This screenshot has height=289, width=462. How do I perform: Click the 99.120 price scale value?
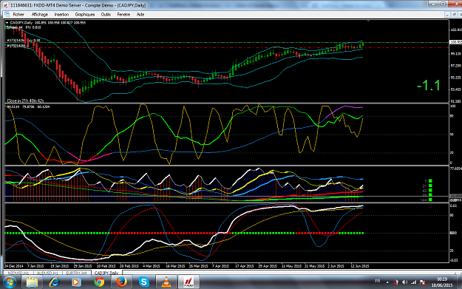click(x=456, y=54)
